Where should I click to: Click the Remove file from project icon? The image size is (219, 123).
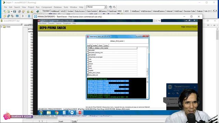pos(32,12)
